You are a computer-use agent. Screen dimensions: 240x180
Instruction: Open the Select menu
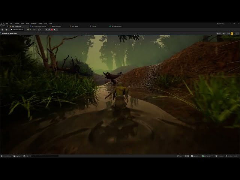(40, 24)
